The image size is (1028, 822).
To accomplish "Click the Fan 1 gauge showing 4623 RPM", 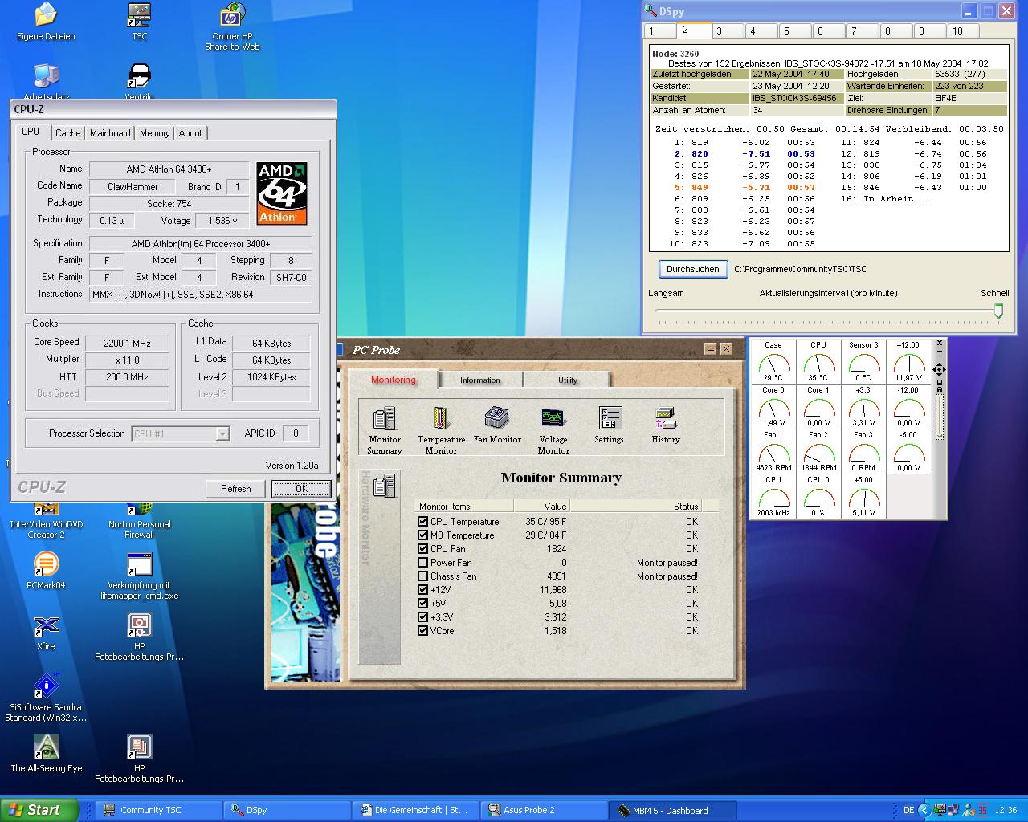I will tap(773, 452).
